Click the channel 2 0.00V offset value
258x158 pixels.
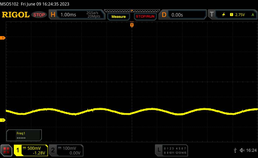pyautogui.click(x=75, y=153)
